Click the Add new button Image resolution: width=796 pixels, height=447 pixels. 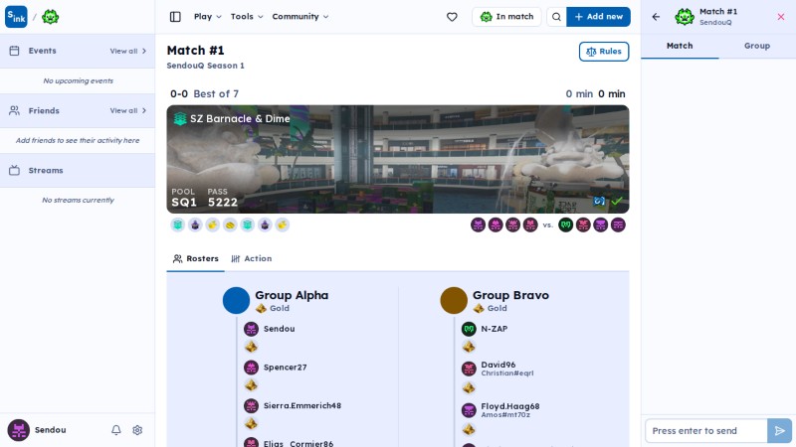click(x=599, y=17)
